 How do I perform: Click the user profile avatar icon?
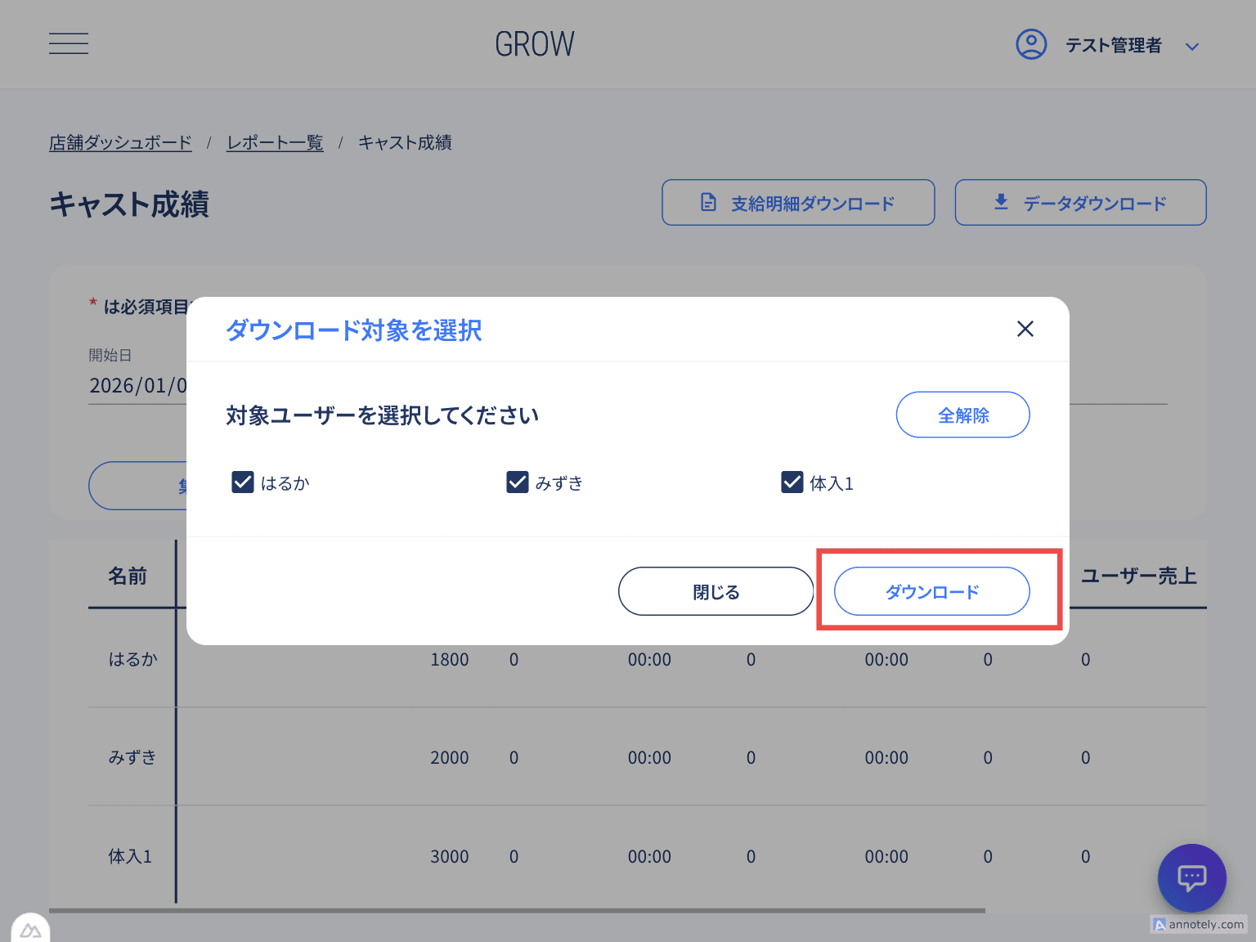pyautogui.click(x=1031, y=44)
